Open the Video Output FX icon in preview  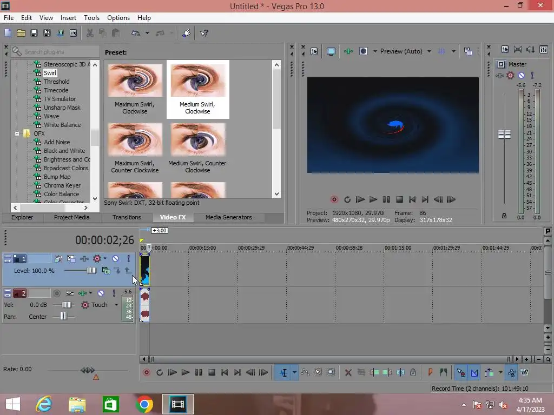pyautogui.click(x=348, y=51)
